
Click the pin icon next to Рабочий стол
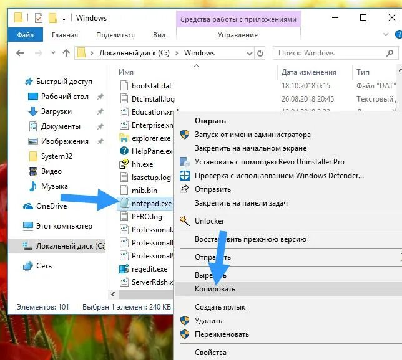100,97
